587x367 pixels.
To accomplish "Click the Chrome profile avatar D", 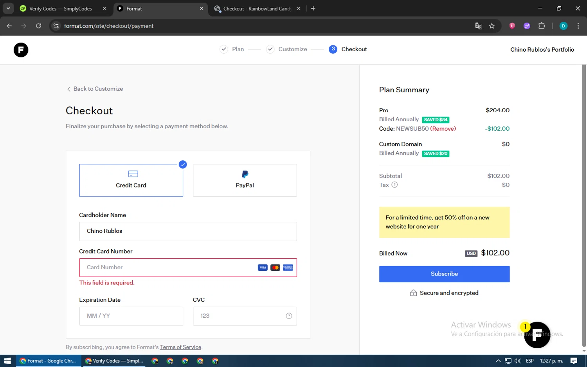I will click(564, 26).
